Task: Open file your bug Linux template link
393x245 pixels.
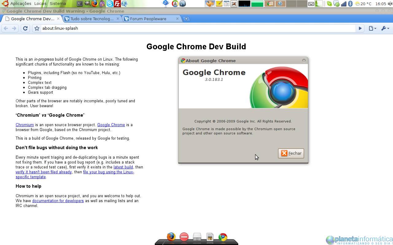Action: click(x=75, y=175)
